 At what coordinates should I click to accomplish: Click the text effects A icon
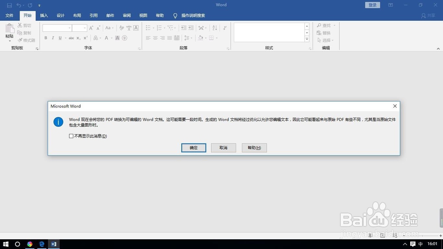tap(96, 38)
